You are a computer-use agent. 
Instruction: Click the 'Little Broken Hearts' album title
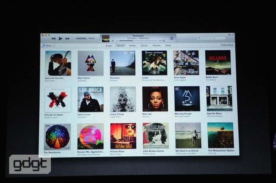pyautogui.click(x=154, y=151)
